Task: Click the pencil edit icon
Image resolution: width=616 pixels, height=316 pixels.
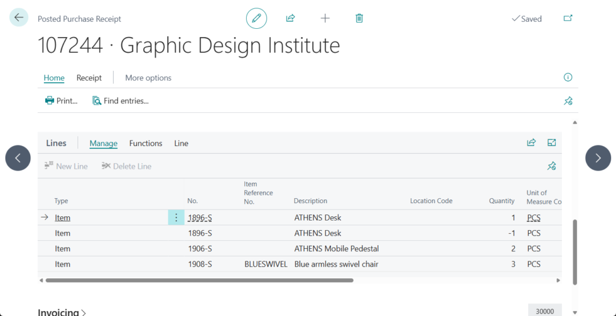Action: point(256,18)
